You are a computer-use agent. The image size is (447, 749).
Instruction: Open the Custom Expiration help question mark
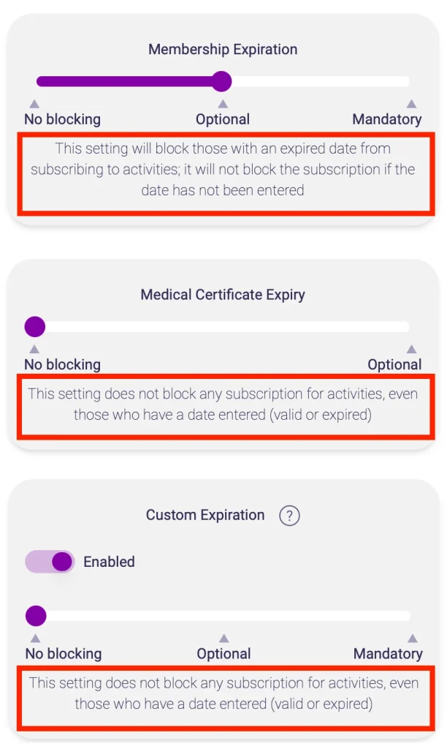(289, 516)
